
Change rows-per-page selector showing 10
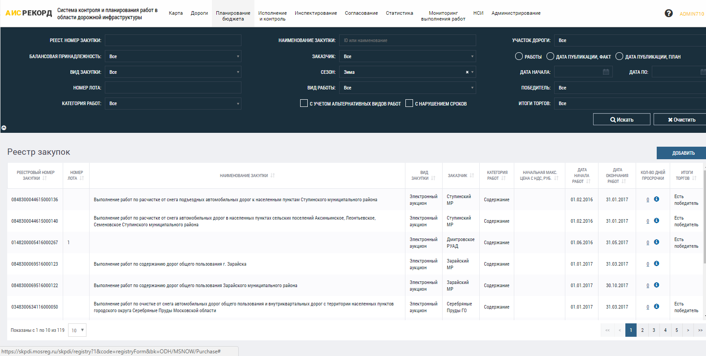click(77, 330)
